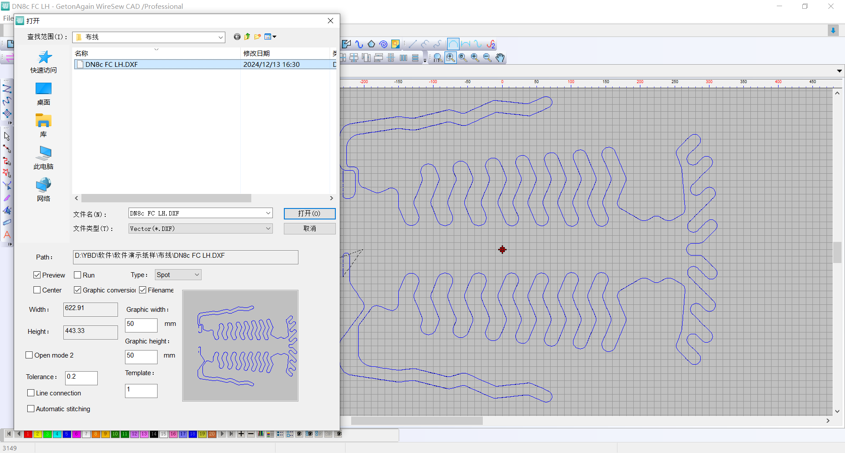Image resolution: width=845 pixels, height=453 pixels.
Task: Click the zoom out magnifier
Action: click(487, 58)
